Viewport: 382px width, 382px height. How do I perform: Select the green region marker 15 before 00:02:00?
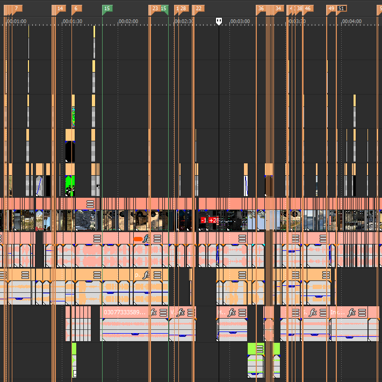tap(107, 9)
